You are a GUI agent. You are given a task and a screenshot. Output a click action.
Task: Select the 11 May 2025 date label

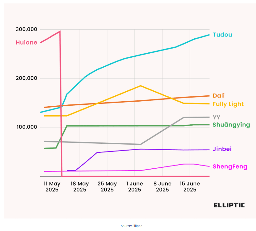[52, 187]
